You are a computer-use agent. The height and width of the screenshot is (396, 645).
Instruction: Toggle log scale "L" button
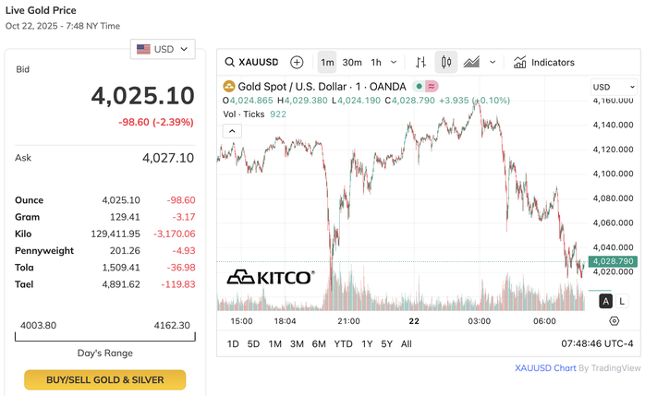[x=622, y=301]
